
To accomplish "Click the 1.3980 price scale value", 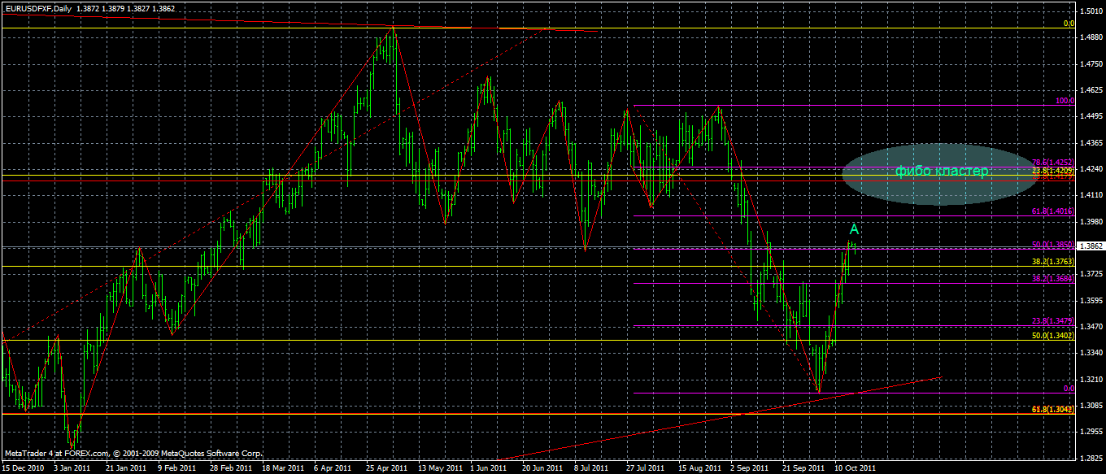I will click(1092, 221).
